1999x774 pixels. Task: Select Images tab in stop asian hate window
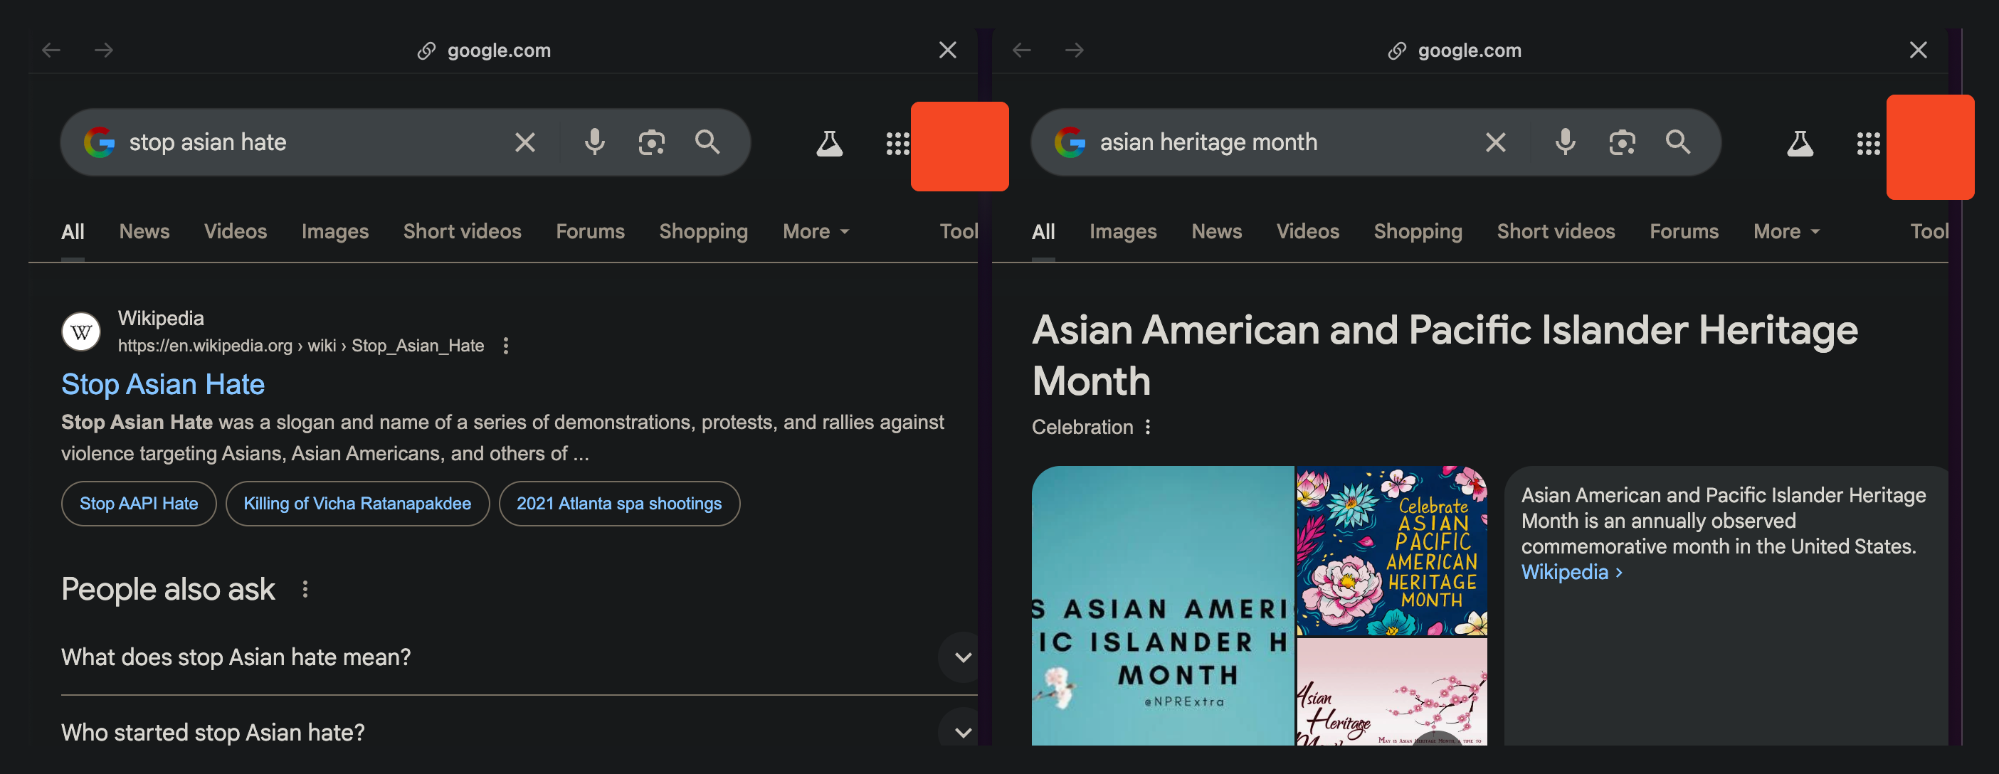pyautogui.click(x=335, y=232)
